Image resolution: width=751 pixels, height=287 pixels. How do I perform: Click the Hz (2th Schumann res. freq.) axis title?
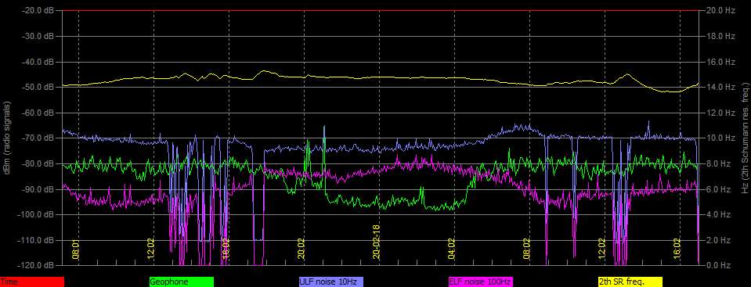pyautogui.click(x=746, y=138)
